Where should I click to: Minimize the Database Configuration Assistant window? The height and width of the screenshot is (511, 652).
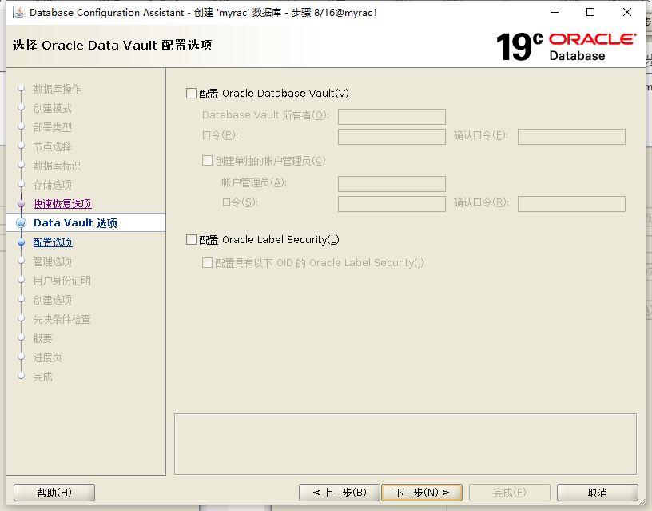click(555, 13)
